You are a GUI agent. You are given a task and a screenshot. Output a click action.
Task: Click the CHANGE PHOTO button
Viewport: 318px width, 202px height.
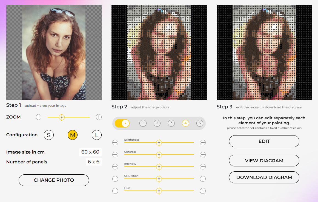54,180
